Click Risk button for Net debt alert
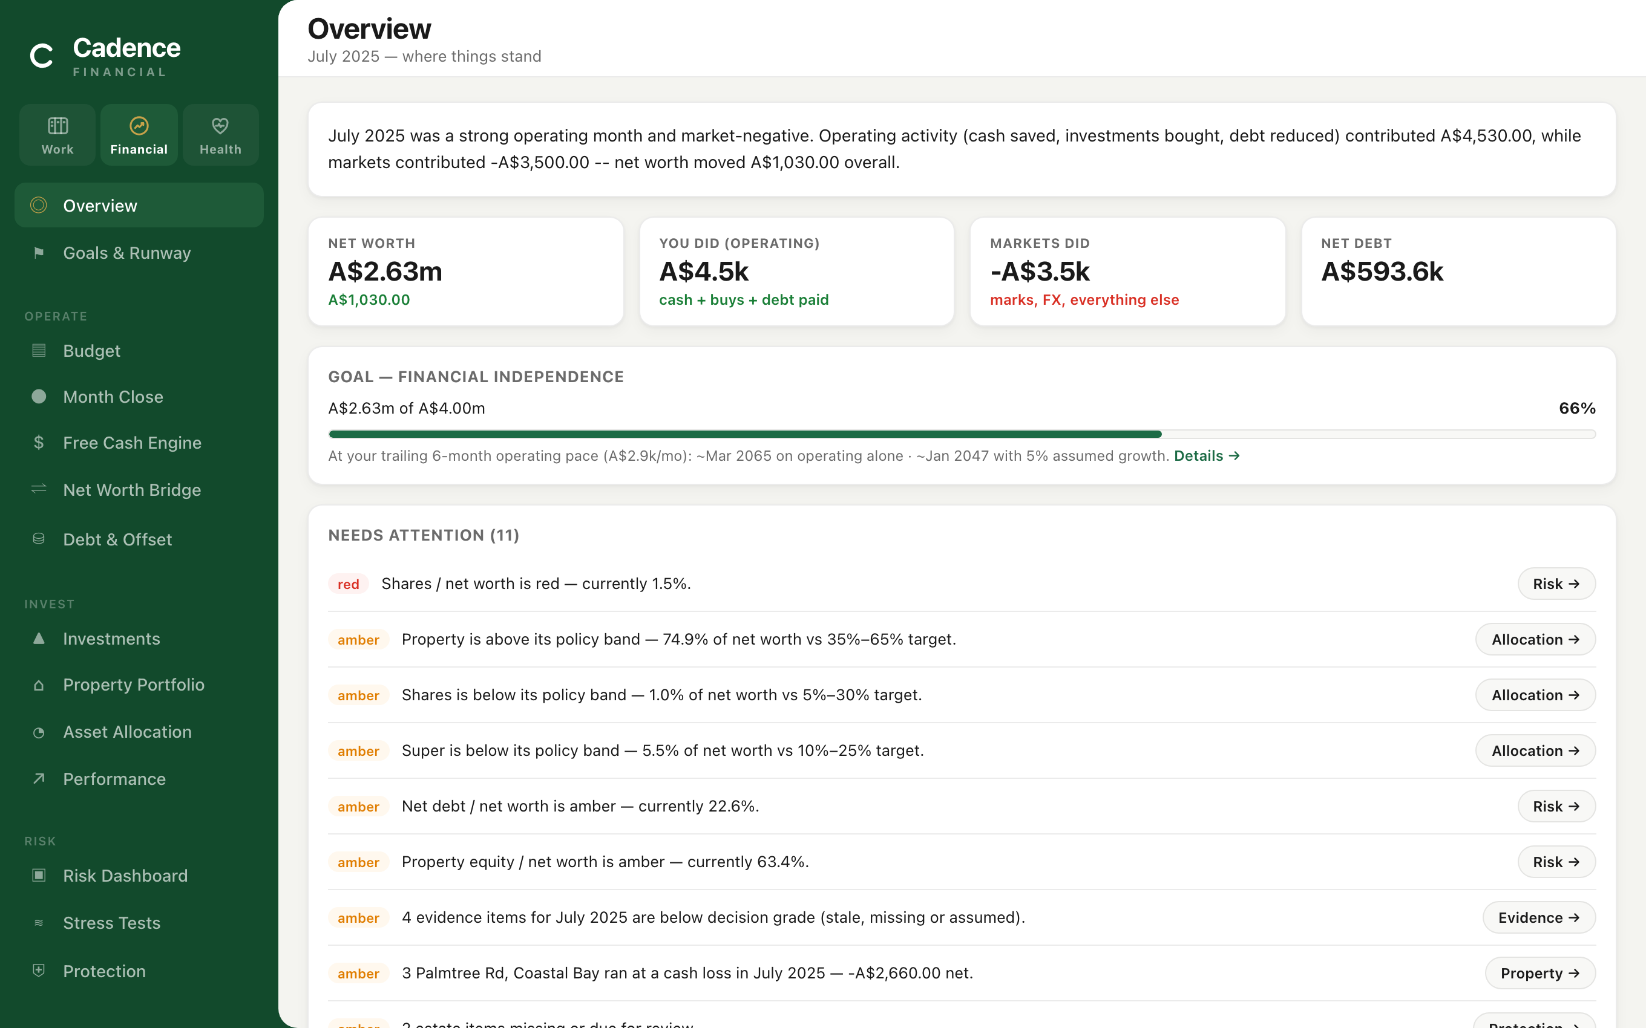Image resolution: width=1646 pixels, height=1028 pixels. [1556, 806]
